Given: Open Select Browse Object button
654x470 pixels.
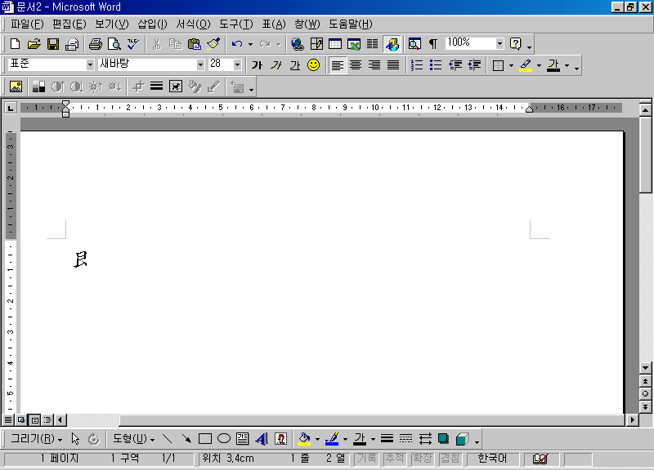Looking at the screenshot, I should [645, 394].
